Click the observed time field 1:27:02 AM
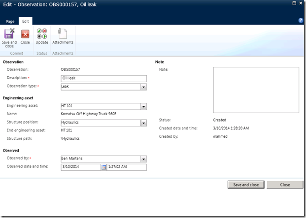306x218 pixels. click(x=127, y=167)
